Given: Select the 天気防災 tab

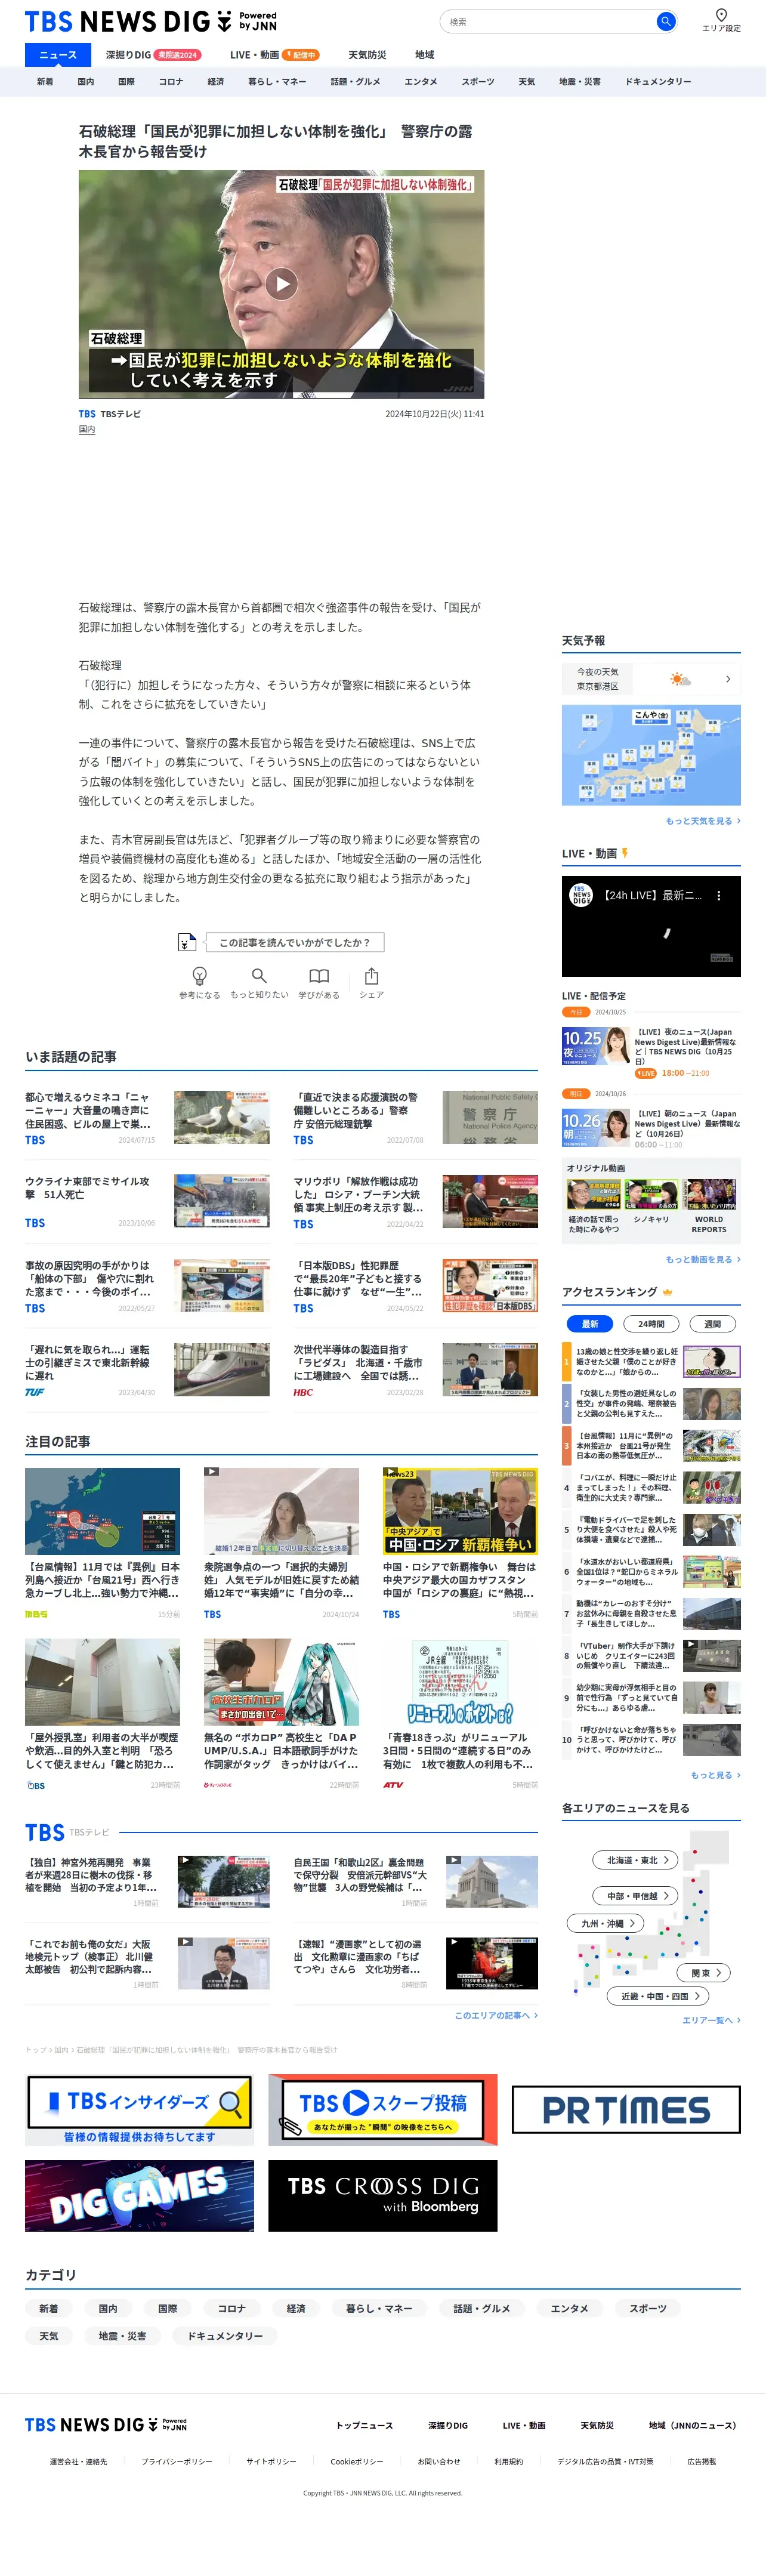Looking at the screenshot, I should pyautogui.click(x=367, y=55).
